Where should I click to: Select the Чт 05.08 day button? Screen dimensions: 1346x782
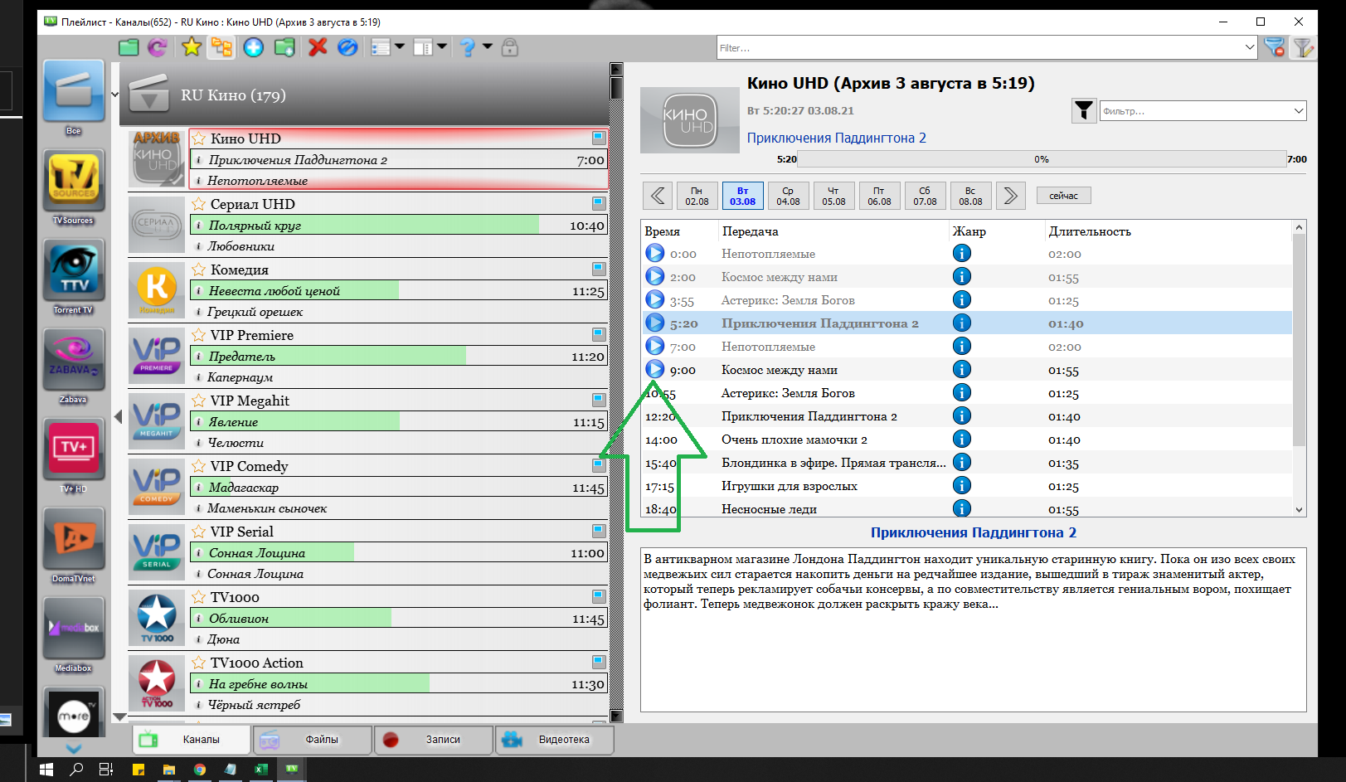tap(833, 196)
